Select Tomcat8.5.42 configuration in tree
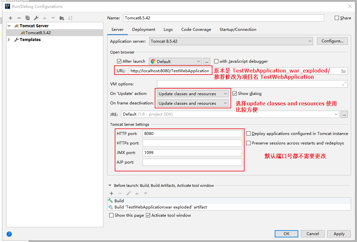The width and height of the screenshot is (357, 242). click(55, 33)
